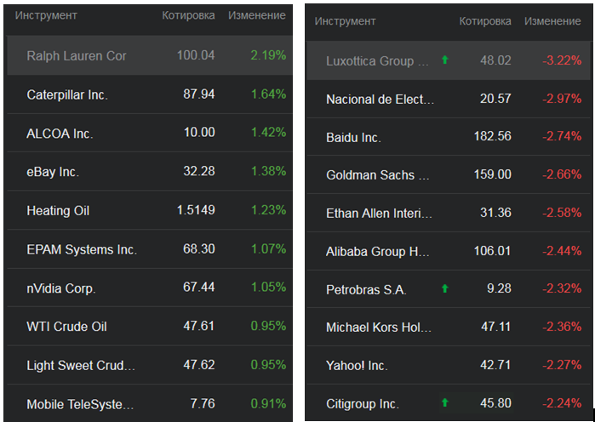The image size is (595, 422).
Task: Select the nVidia Corp. row
Action: [x=61, y=288]
